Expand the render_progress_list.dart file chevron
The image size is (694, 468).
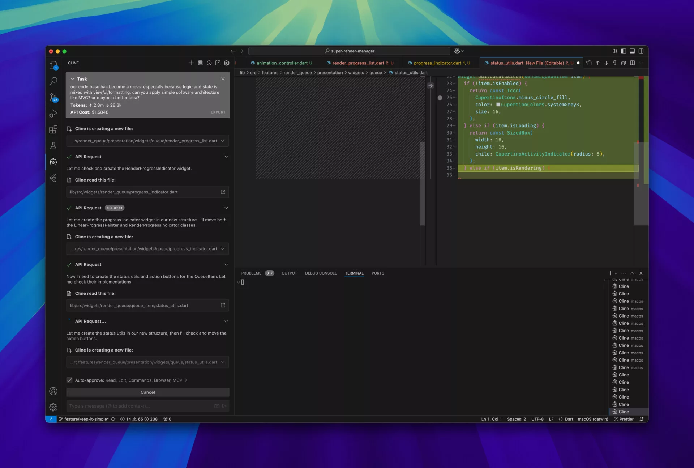[223, 141]
